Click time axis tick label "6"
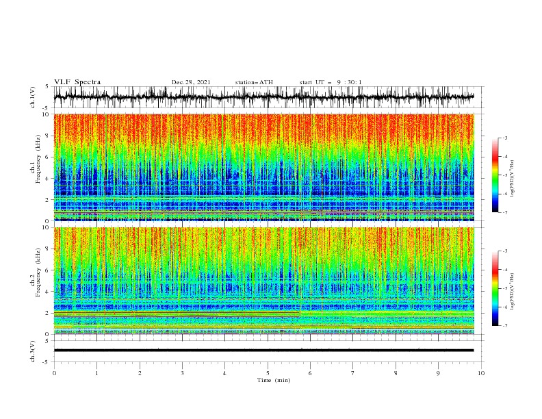The image size is (542, 419). pos(310,373)
